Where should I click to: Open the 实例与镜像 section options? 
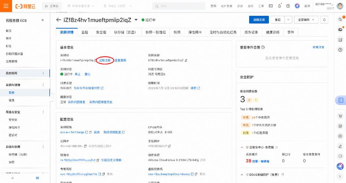click(x=43, y=85)
